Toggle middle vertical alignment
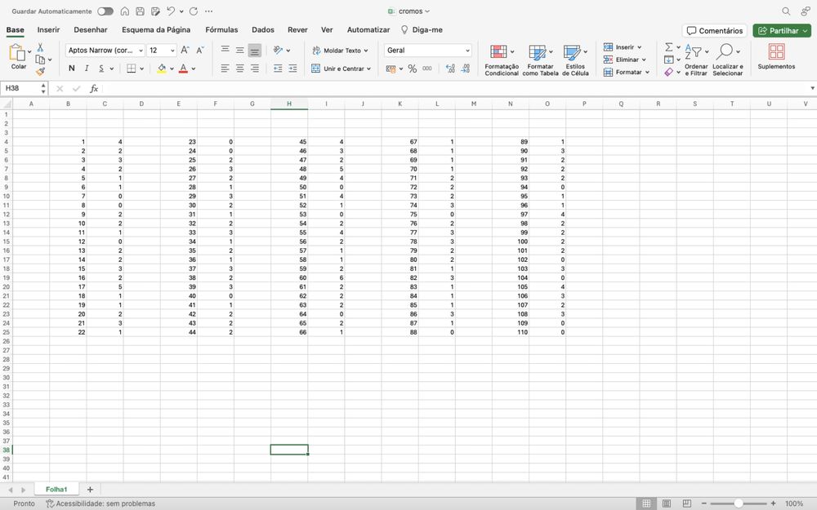The image size is (817, 510). [x=239, y=51]
